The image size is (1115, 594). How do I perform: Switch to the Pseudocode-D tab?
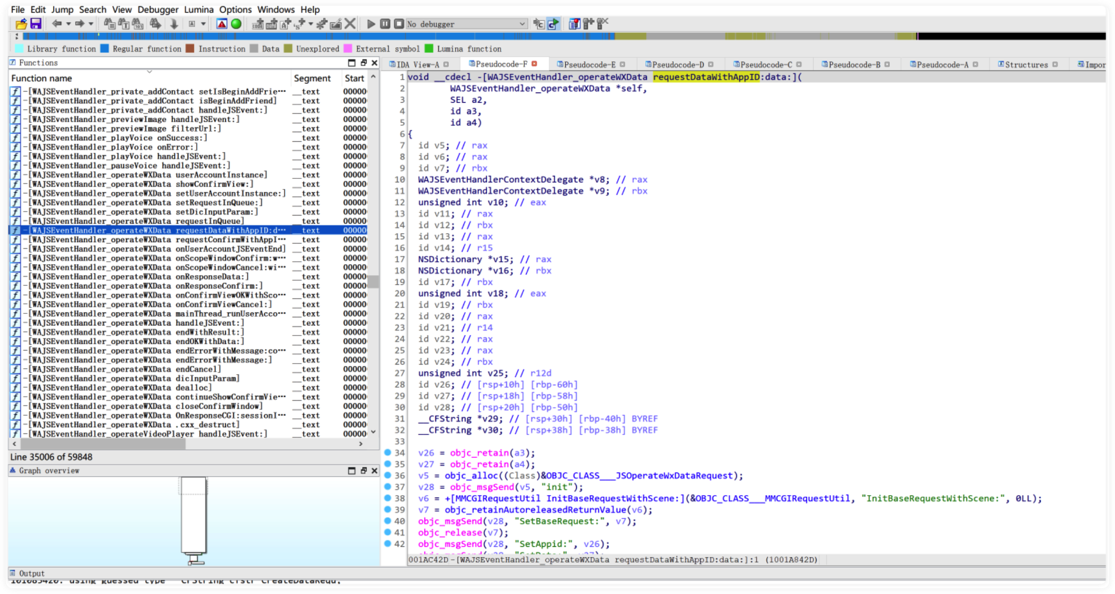tap(677, 65)
